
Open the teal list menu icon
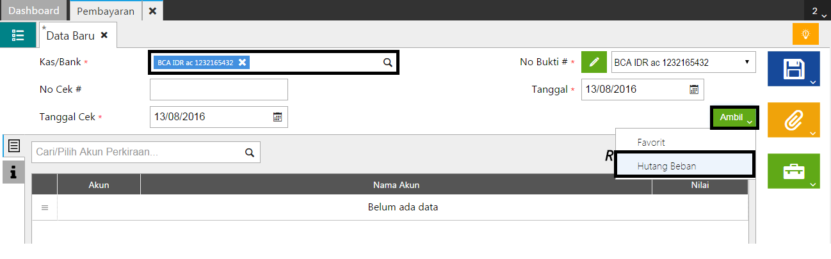pos(18,35)
